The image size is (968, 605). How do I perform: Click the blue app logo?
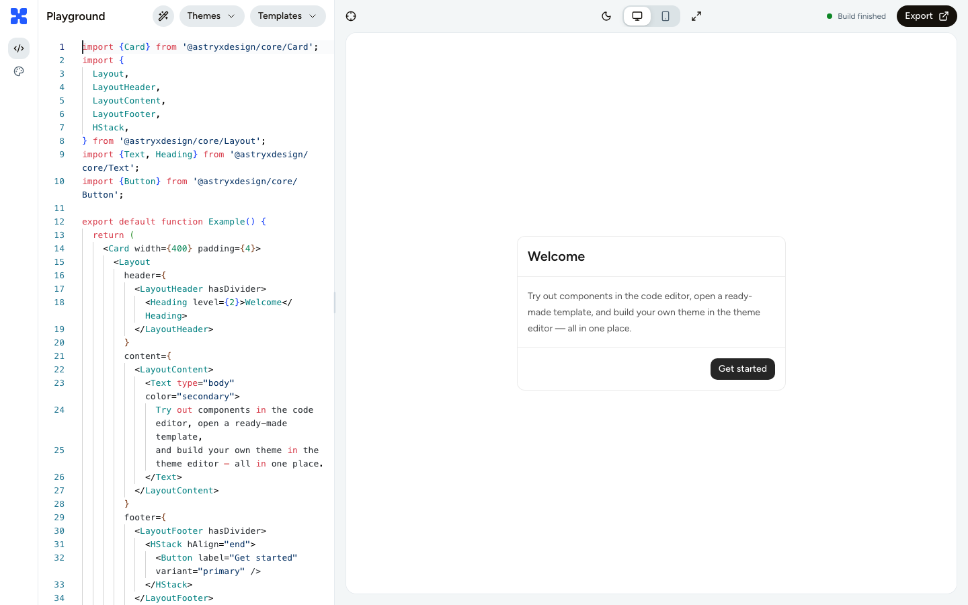coord(19,16)
